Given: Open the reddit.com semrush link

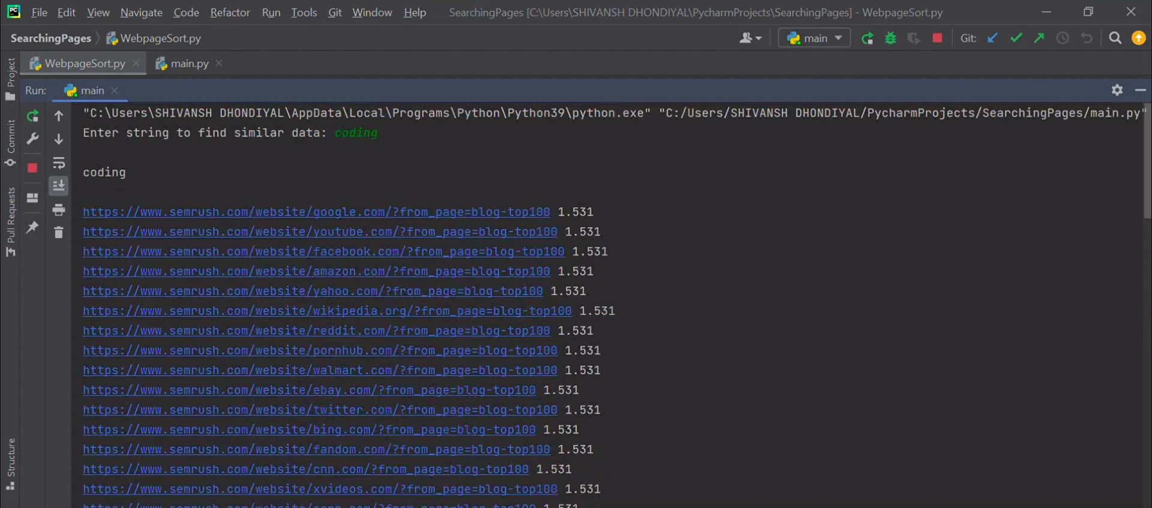Looking at the screenshot, I should pos(316,331).
